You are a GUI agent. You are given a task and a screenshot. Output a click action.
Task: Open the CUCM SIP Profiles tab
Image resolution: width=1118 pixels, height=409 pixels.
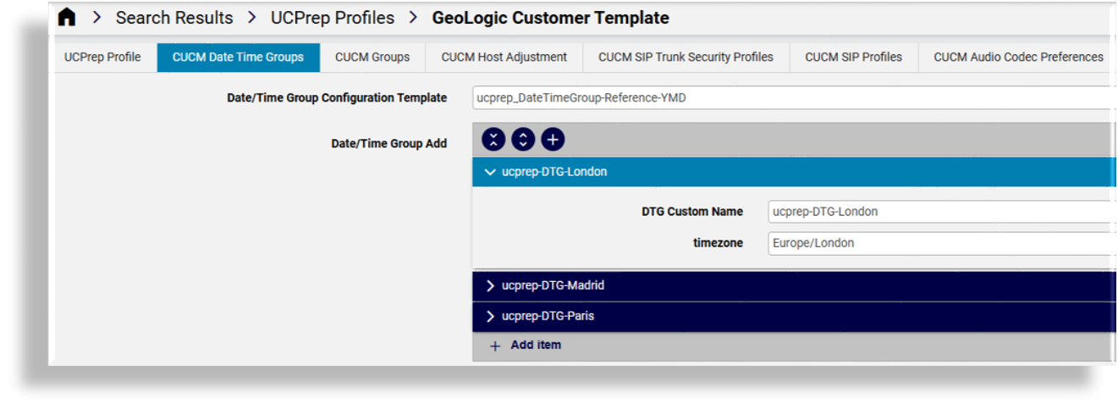(853, 58)
